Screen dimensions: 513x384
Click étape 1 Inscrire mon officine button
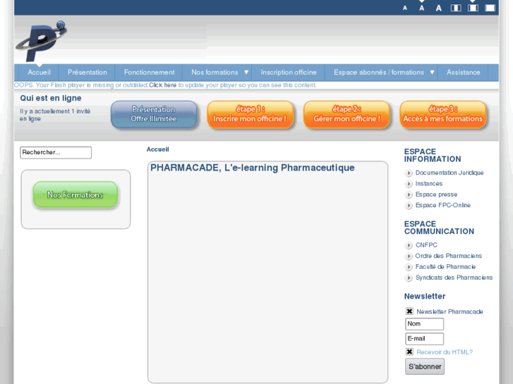pyautogui.click(x=250, y=114)
